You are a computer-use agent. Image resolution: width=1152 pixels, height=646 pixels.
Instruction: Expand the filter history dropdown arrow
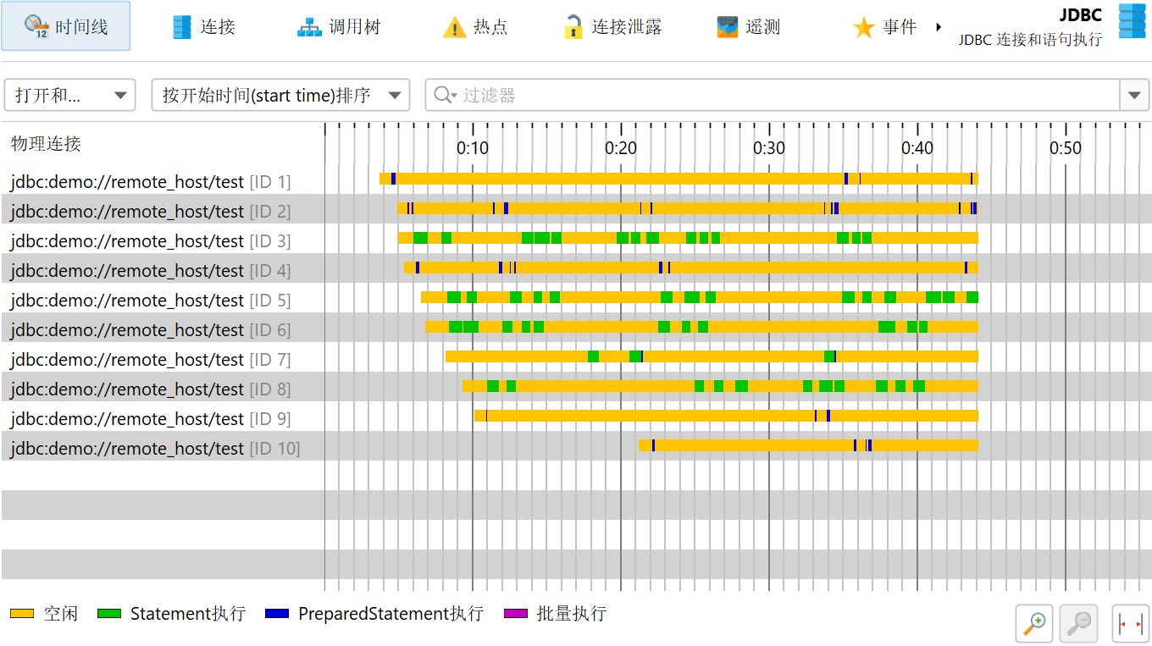tap(1134, 95)
